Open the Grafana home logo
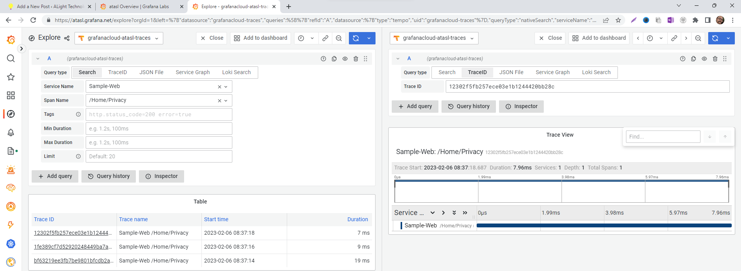 (x=11, y=40)
